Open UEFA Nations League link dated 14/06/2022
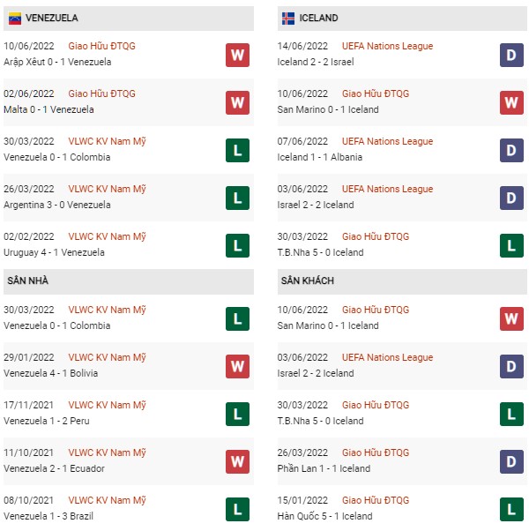The width and height of the screenshot is (529, 531). coord(388,46)
